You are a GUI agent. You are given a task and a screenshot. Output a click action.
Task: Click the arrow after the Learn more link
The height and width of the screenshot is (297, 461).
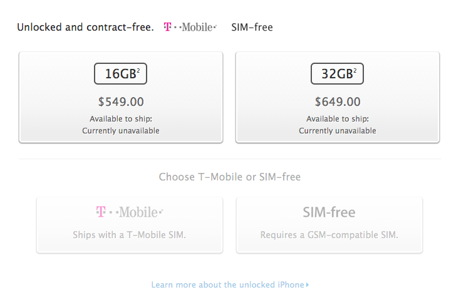click(x=308, y=285)
